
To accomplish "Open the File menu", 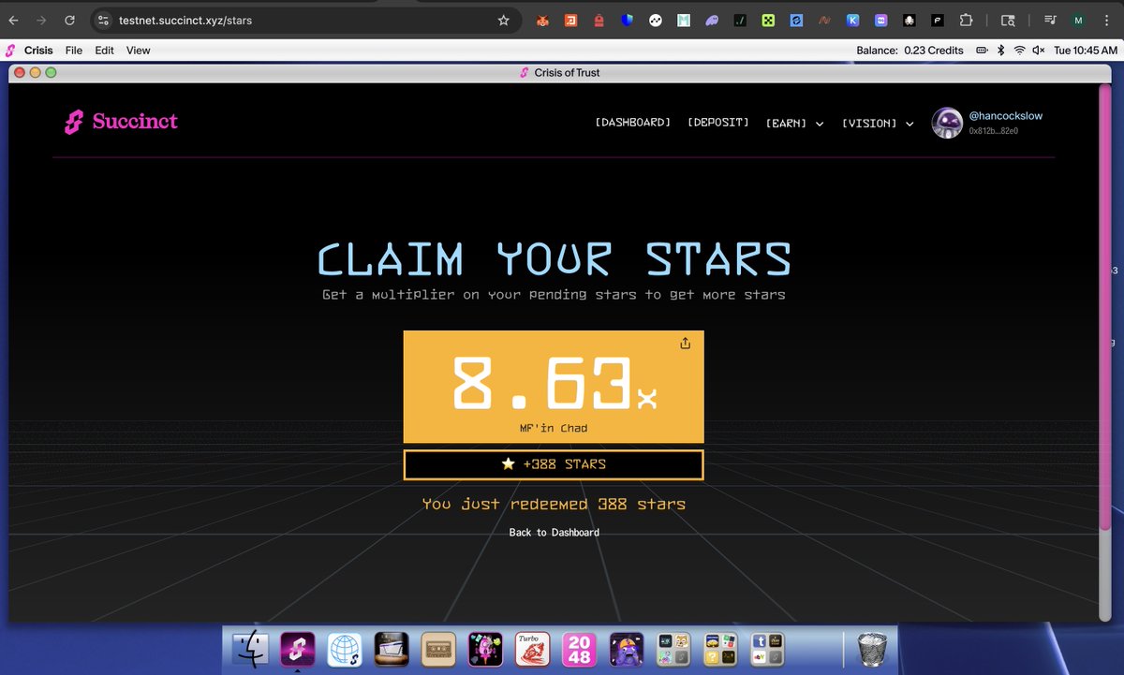I will (74, 51).
